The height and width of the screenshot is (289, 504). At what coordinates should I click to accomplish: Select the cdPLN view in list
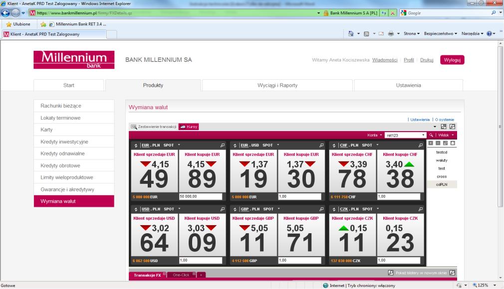pos(442,184)
